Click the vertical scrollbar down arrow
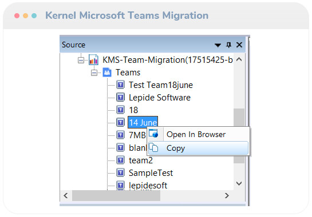Screen dimensions: 312x217 [x=239, y=183]
